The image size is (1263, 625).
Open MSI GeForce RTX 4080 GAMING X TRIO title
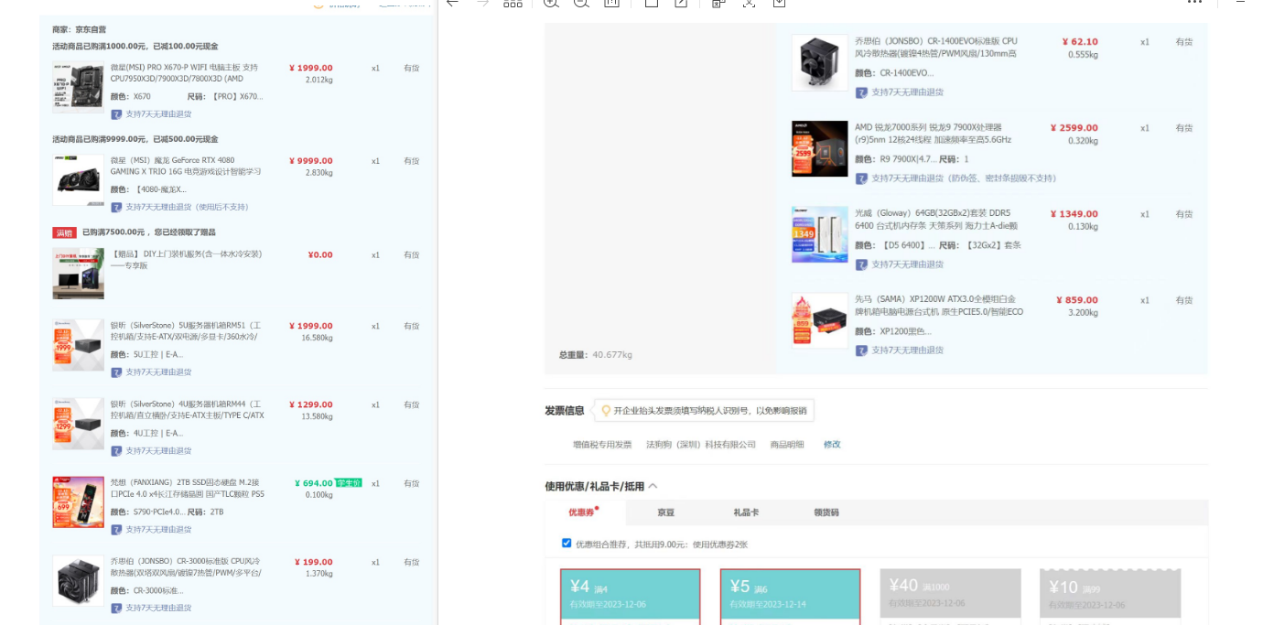point(186,166)
